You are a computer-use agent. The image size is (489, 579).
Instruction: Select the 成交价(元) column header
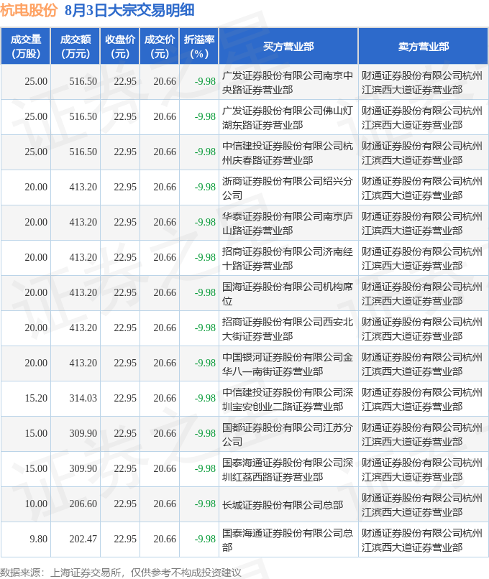[x=160, y=47]
